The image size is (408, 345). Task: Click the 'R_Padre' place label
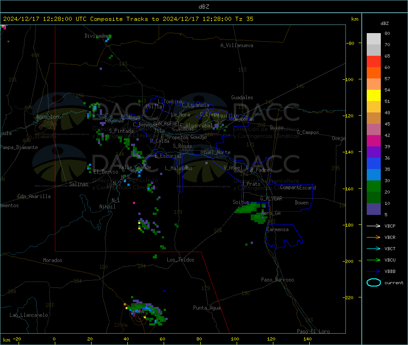(260, 170)
